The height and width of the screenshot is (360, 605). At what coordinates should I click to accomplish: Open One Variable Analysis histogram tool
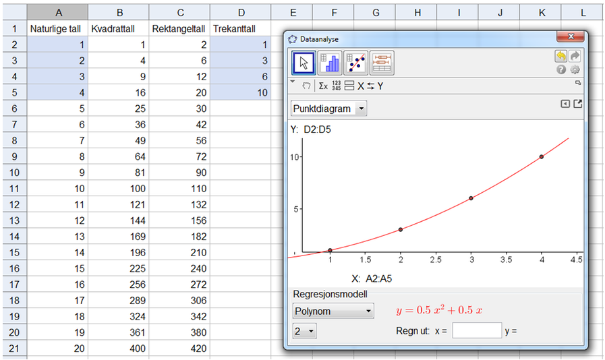click(330, 63)
